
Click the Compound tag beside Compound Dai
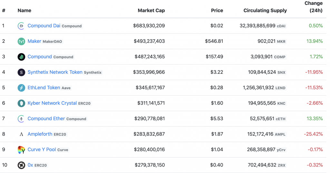click(72, 26)
